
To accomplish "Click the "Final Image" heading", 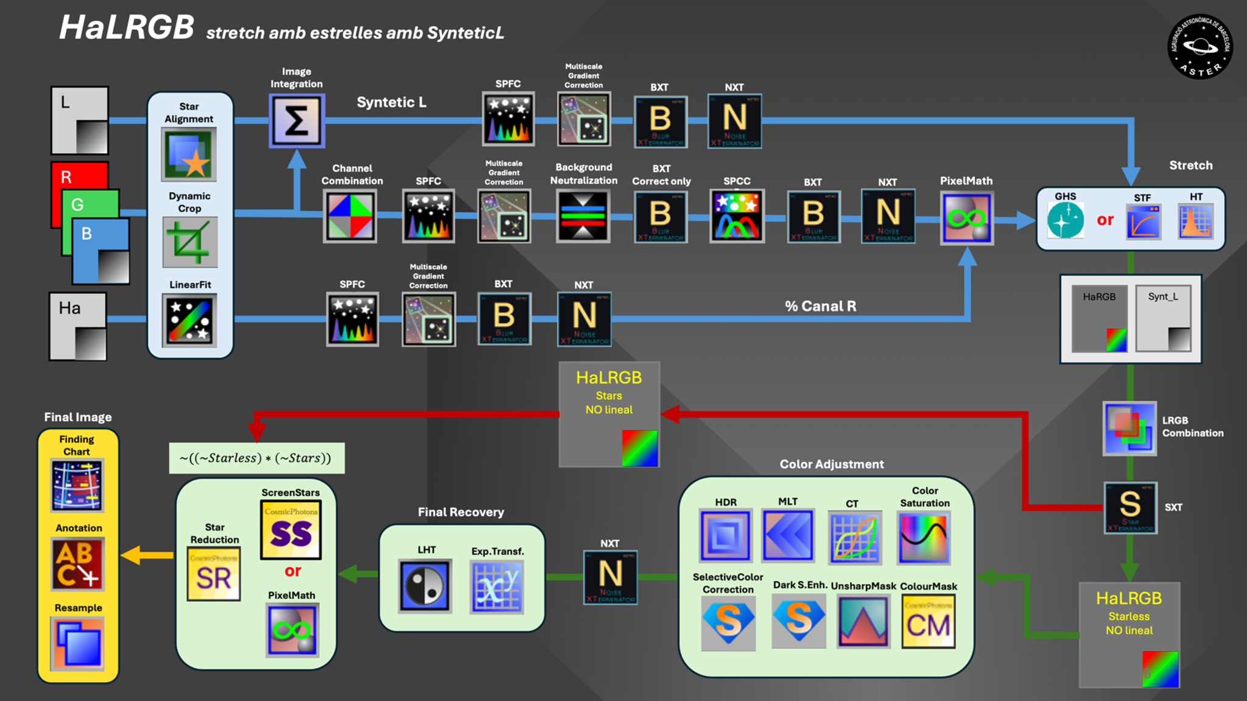I will point(78,417).
